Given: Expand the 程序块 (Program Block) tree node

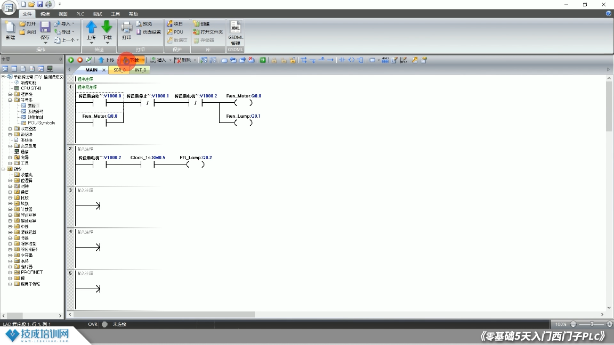Looking at the screenshot, I should (10, 94).
